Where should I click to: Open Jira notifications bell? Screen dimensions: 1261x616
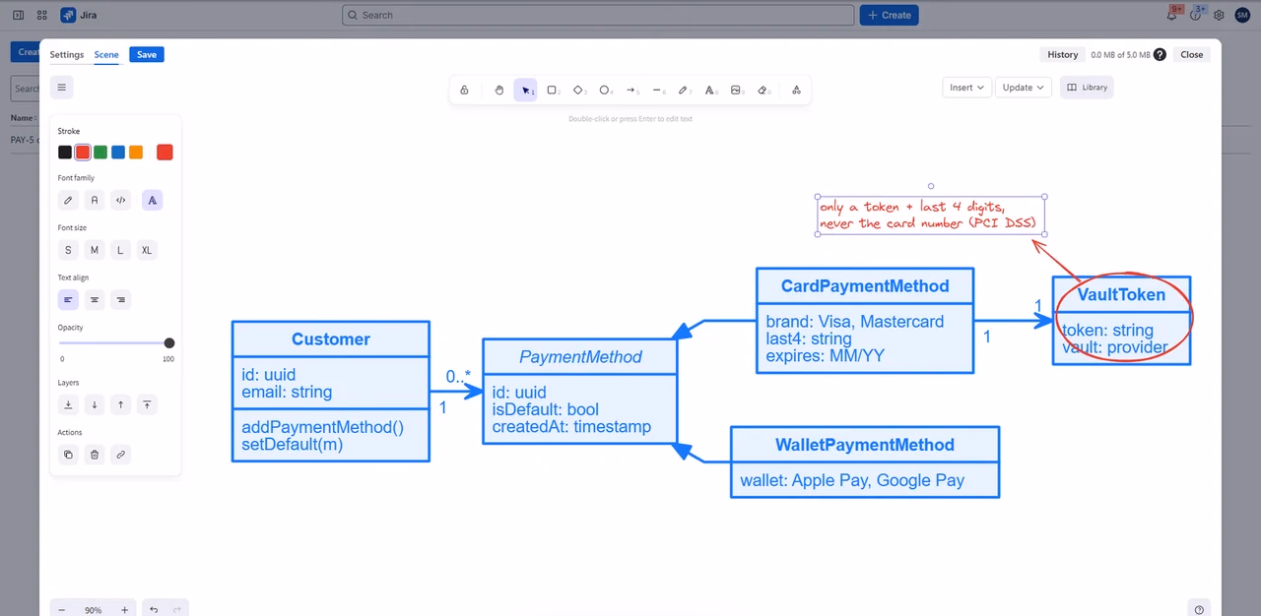[x=1172, y=15]
